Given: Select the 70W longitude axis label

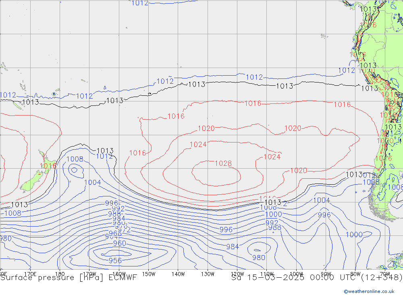Looking at the screenshot, I should tap(385, 274).
